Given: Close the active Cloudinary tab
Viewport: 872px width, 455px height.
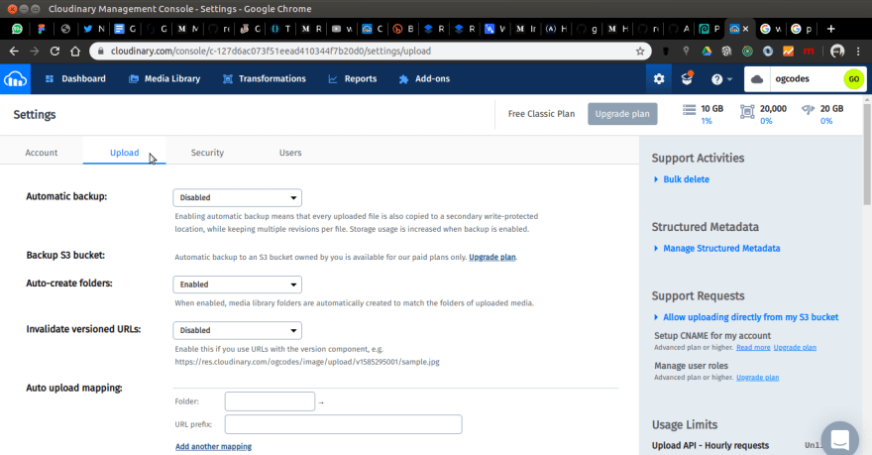Looking at the screenshot, I should 745,29.
